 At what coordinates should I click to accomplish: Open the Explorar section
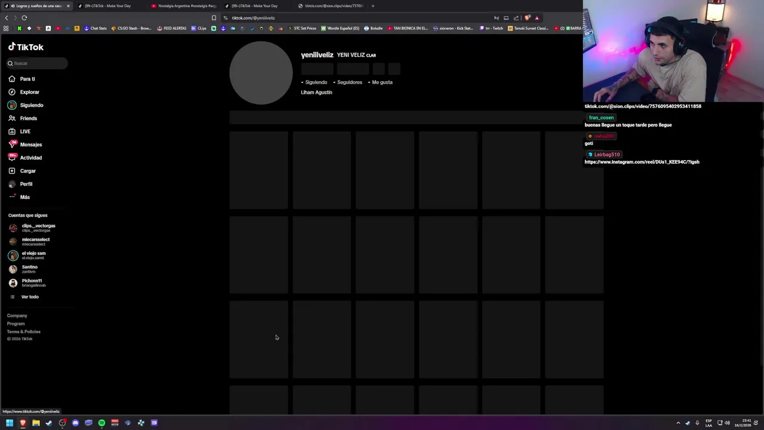coord(24,92)
